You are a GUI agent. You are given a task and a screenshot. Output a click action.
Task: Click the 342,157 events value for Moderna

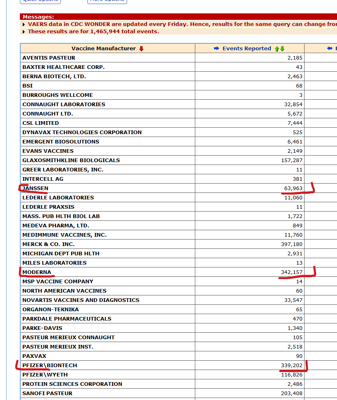coord(292,272)
